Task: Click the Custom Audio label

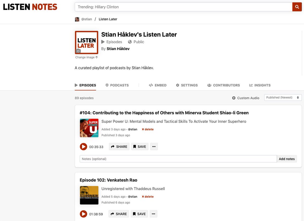Action: [248, 98]
